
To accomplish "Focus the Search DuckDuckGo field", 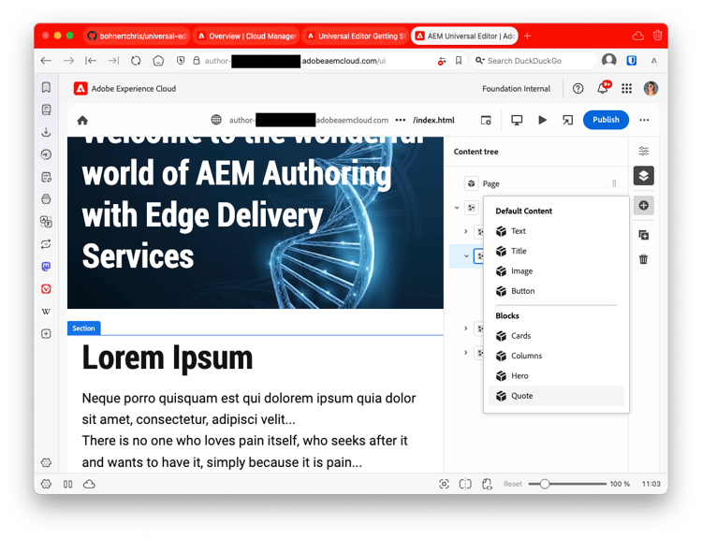I will 535,61.
